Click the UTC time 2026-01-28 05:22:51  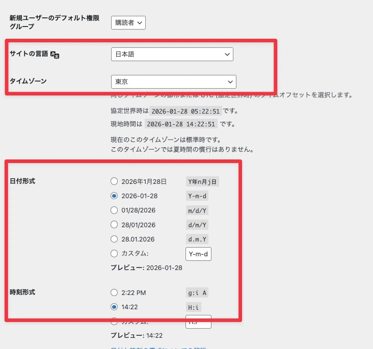coord(185,111)
